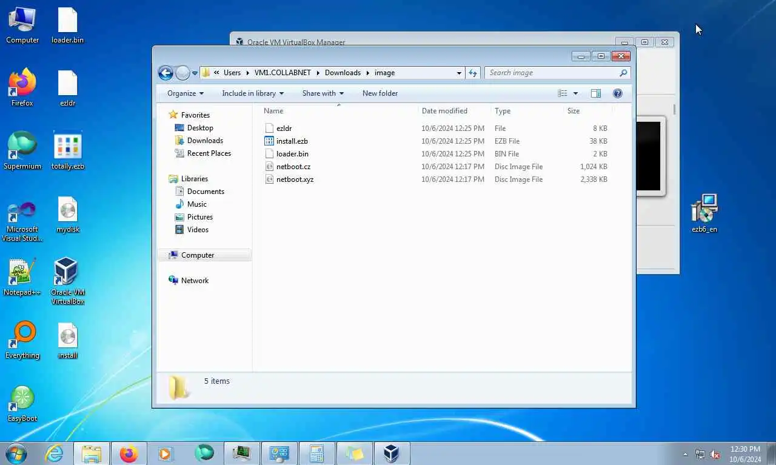The image size is (776, 465).
Task: Select the install disc image icon
Action: [x=67, y=341]
